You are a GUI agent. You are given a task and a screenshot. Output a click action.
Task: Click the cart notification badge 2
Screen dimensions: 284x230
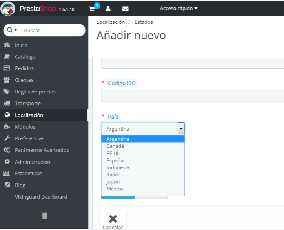pyautogui.click(x=97, y=5)
